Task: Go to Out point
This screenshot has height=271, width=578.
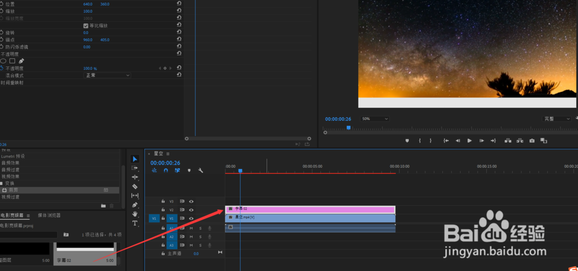Action: pos(493,141)
